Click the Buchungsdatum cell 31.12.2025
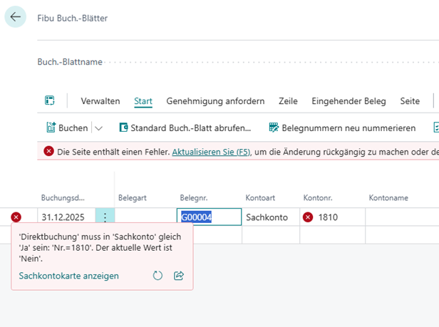This screenshot has height=327, width=439. click(66, 217)
